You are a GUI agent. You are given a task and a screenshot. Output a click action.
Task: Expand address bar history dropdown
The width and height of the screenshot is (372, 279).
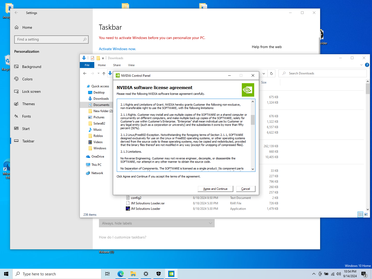tap(264, 73)
